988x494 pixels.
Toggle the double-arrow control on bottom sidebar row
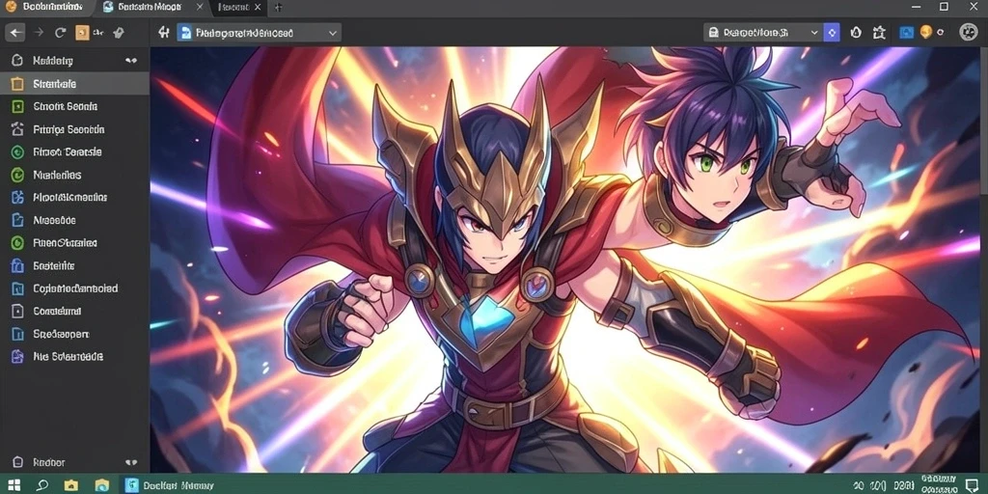131,462
